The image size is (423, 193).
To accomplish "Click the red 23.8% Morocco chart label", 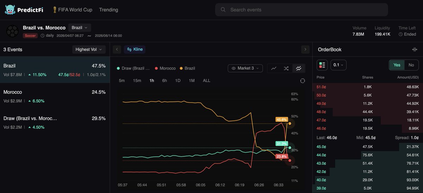I will point(282,156).
